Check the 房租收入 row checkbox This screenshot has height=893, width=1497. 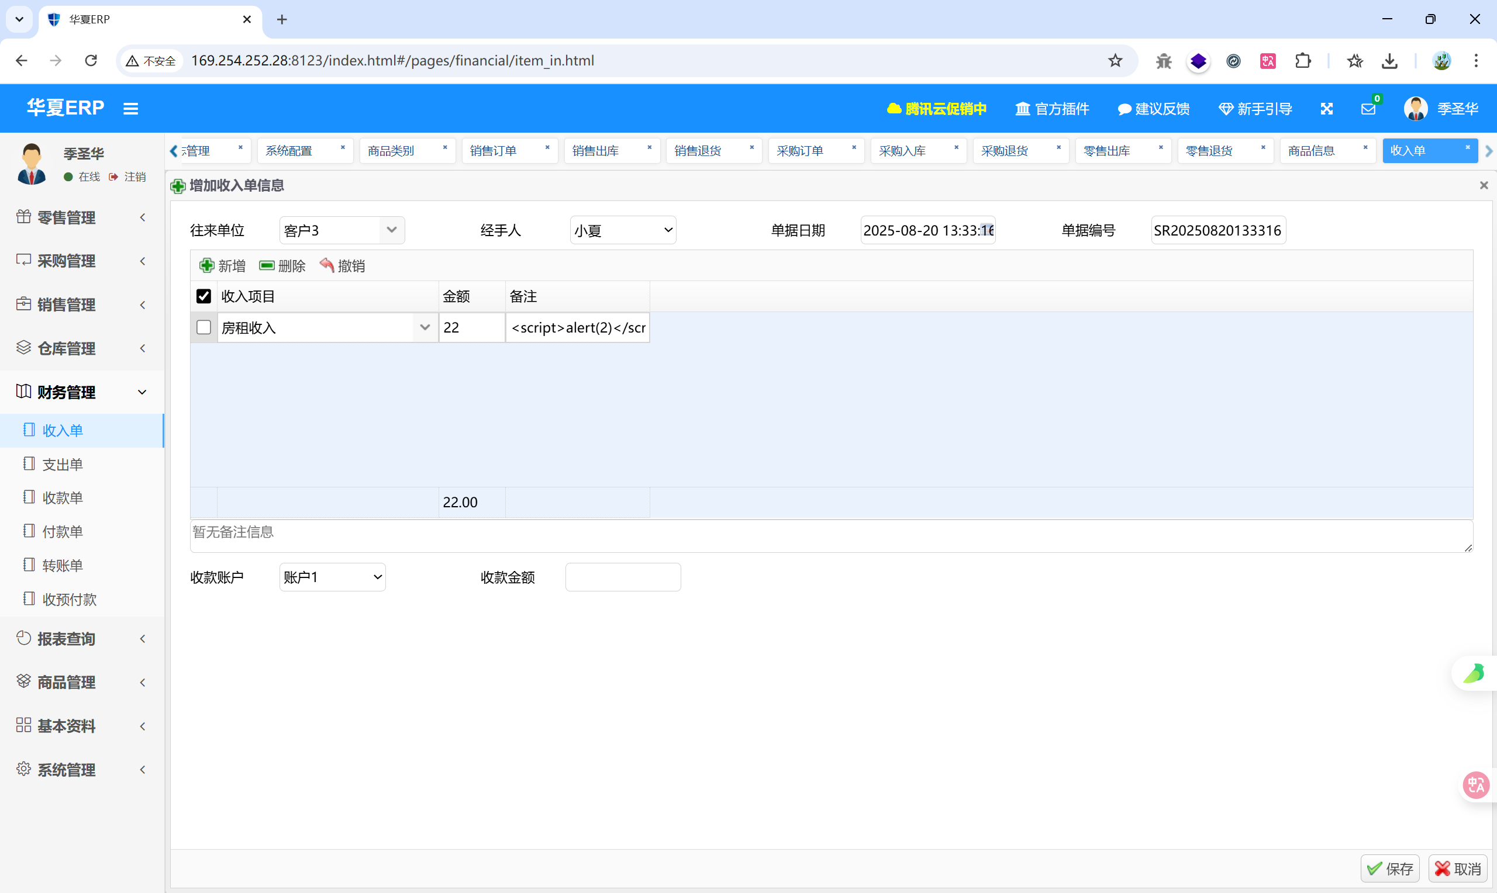coord(203,327)
